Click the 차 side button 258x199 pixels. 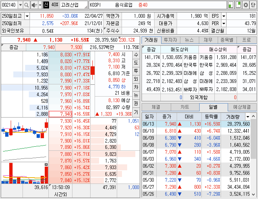coord(136,87)
